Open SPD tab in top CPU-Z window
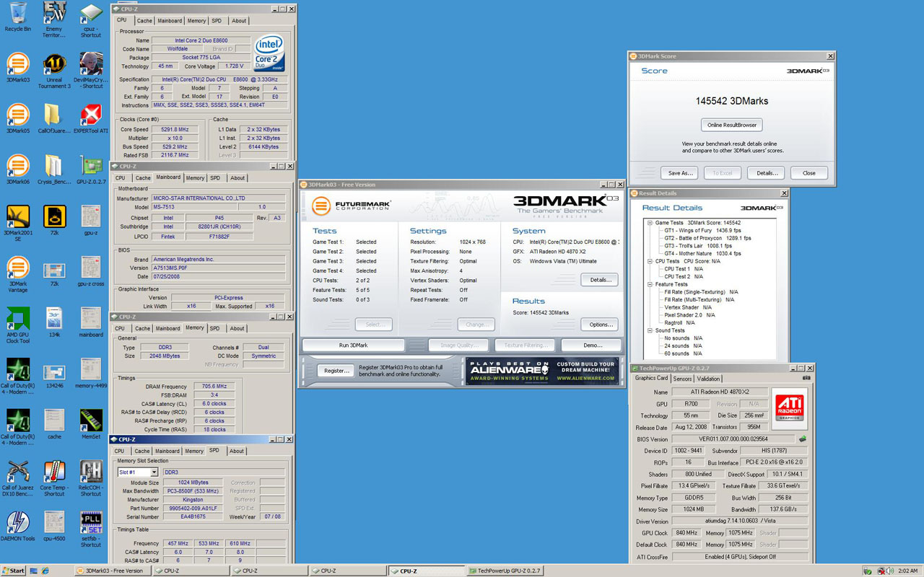Image resolution: width=924 pixels, height=577 pixels. coord(217,21)
